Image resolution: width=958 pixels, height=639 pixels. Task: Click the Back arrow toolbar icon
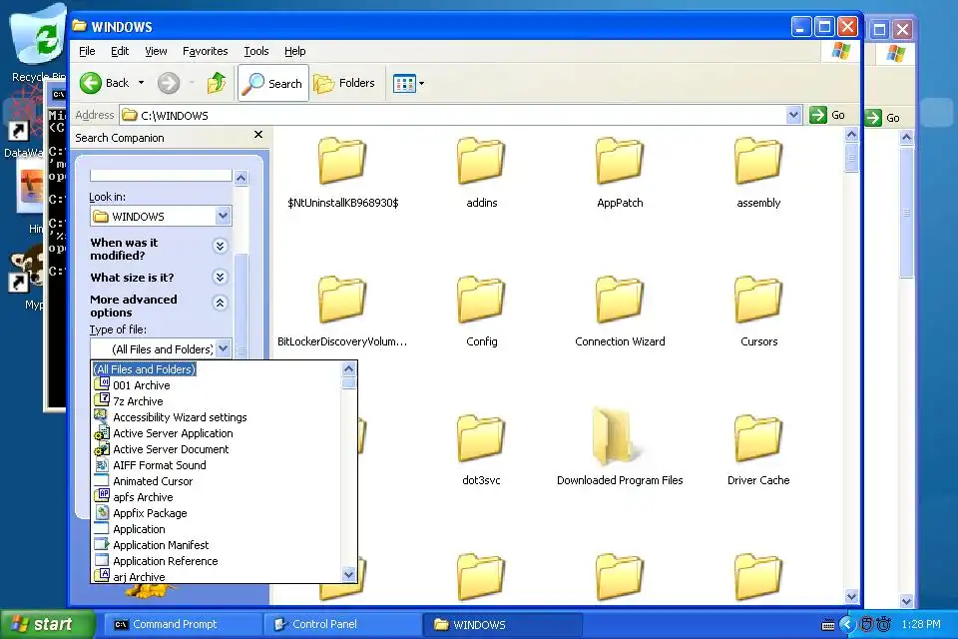pos(91,83)
